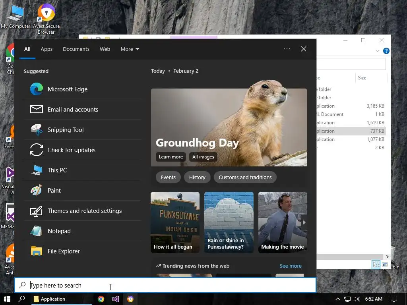Open Visual Studio from taskbar
Viewport: 407px width, 305px height.
point(116,299)
